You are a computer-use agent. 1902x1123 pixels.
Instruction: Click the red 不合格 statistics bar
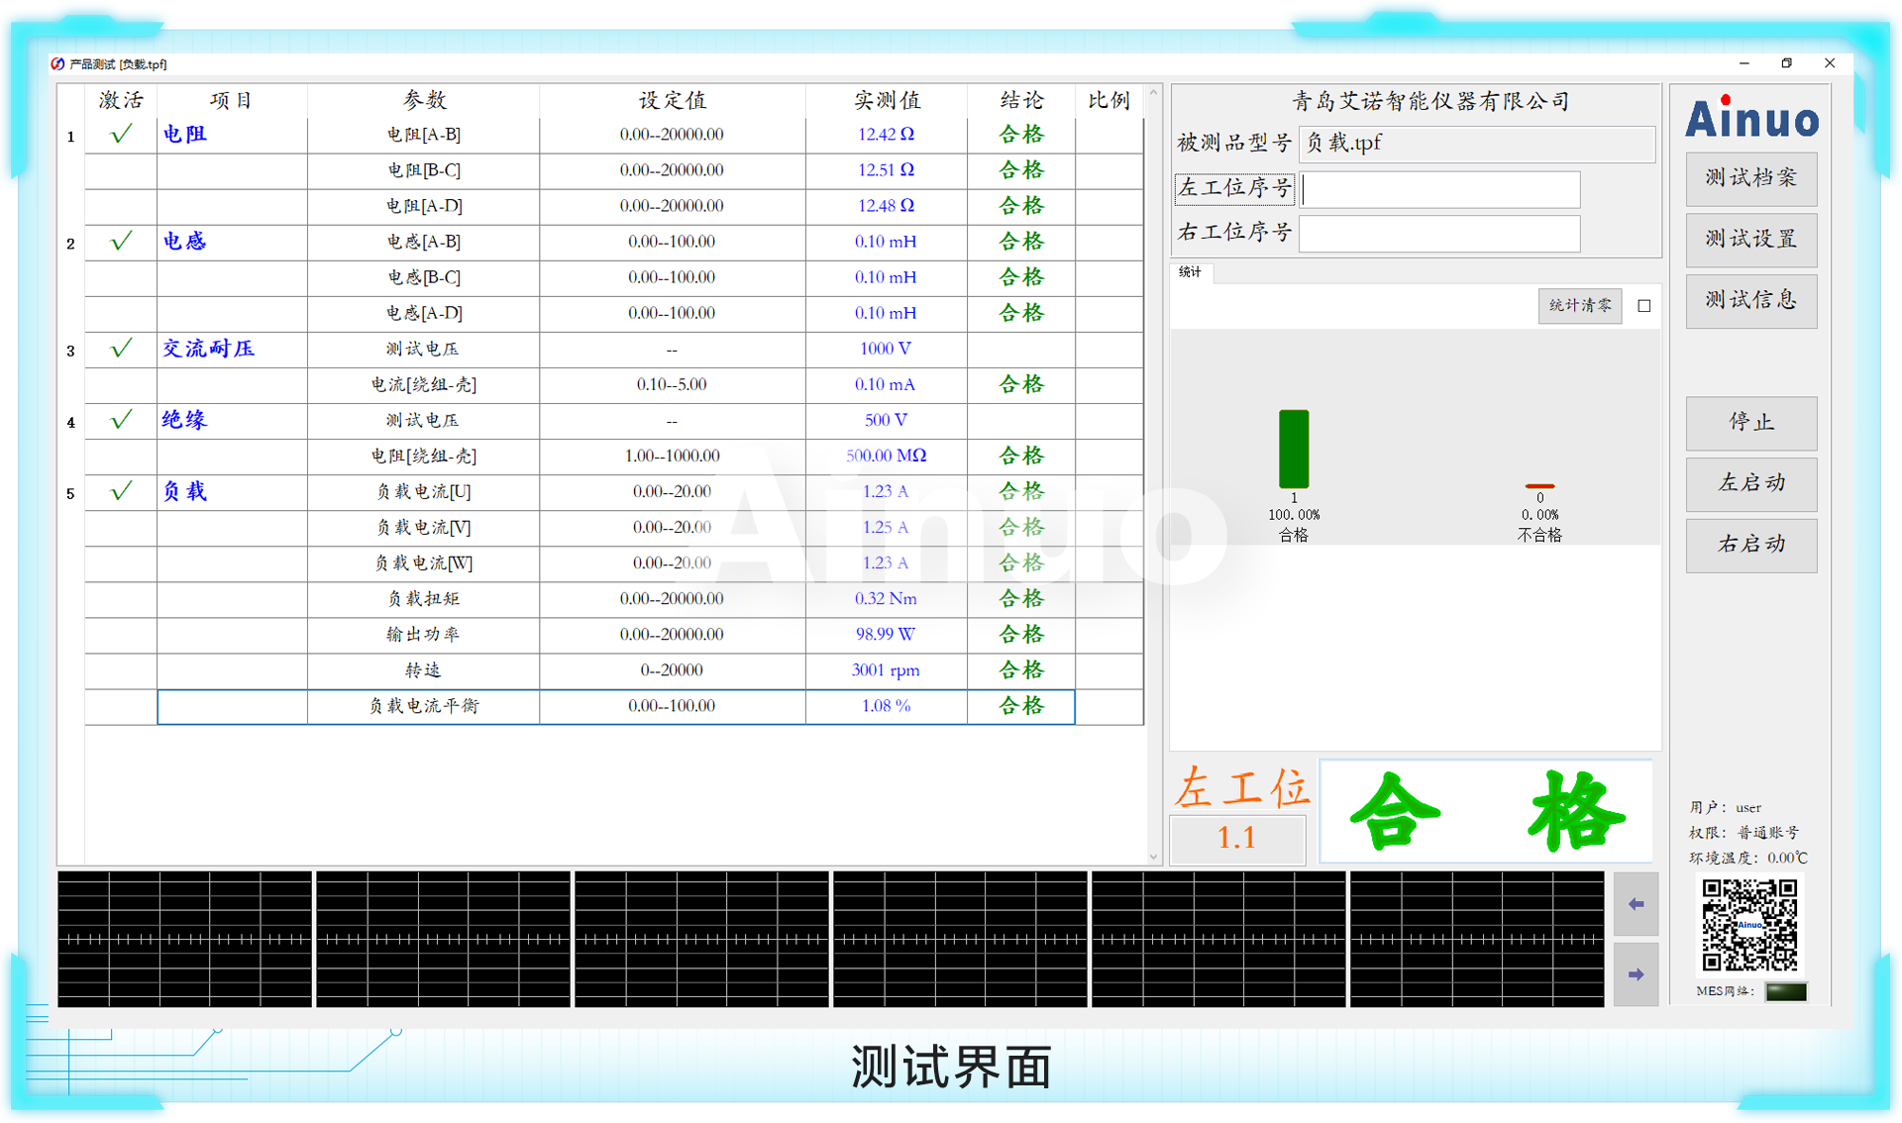(1539, 486)
